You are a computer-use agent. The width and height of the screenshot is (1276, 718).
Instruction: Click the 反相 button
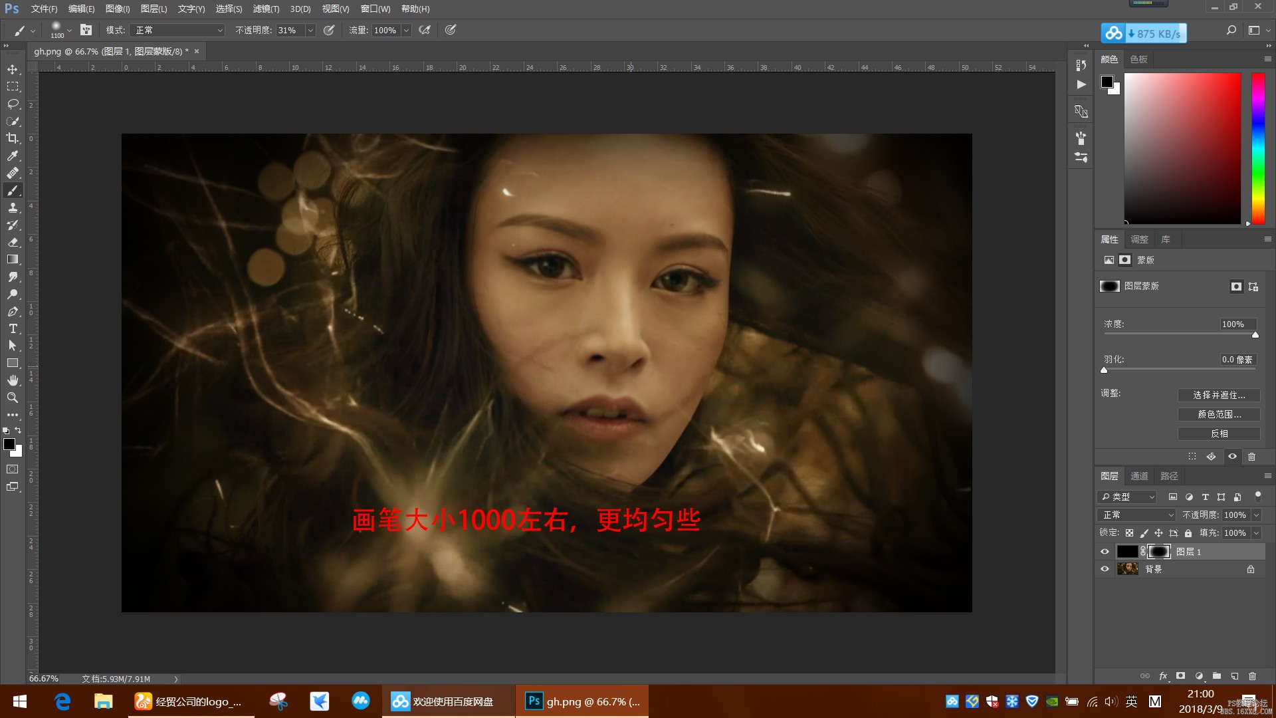[x=1219, y=433]
